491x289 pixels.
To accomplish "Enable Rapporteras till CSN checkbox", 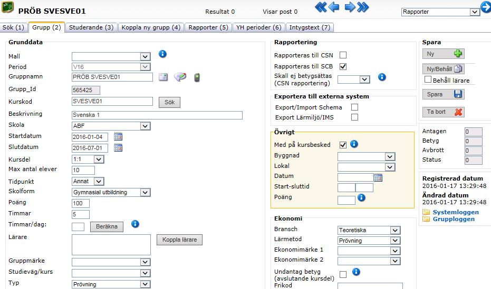I will click(343, 55).
